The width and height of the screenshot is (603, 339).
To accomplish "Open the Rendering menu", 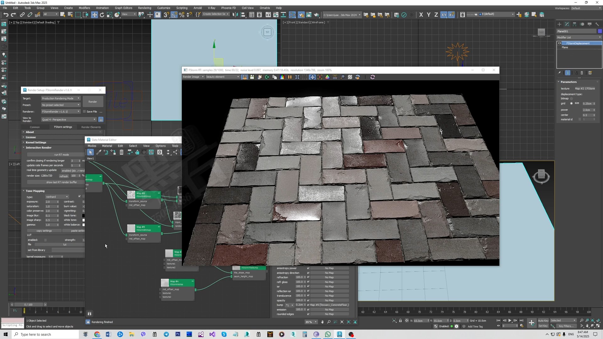I will pyautogui.click(x=144, y=8).
